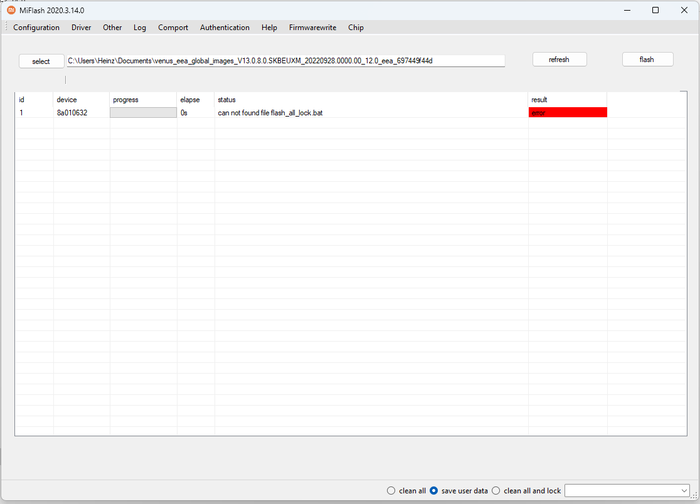Screen dimensions: 700x504
Task: Open the Configuration menu
Action: pos(36,28)
